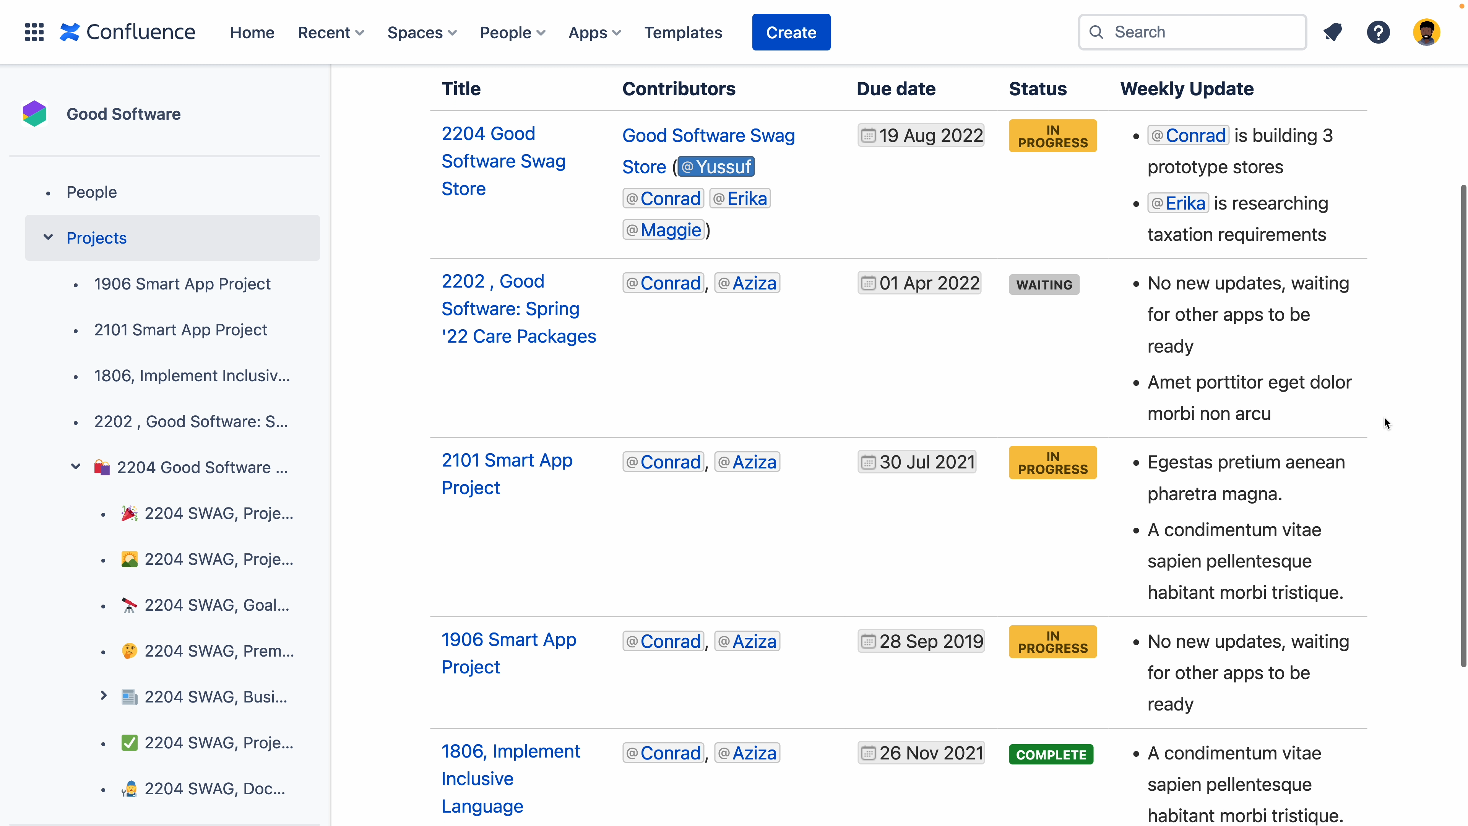Click the @Yussuf mention

pyautogui.click(x=716, y=167)
